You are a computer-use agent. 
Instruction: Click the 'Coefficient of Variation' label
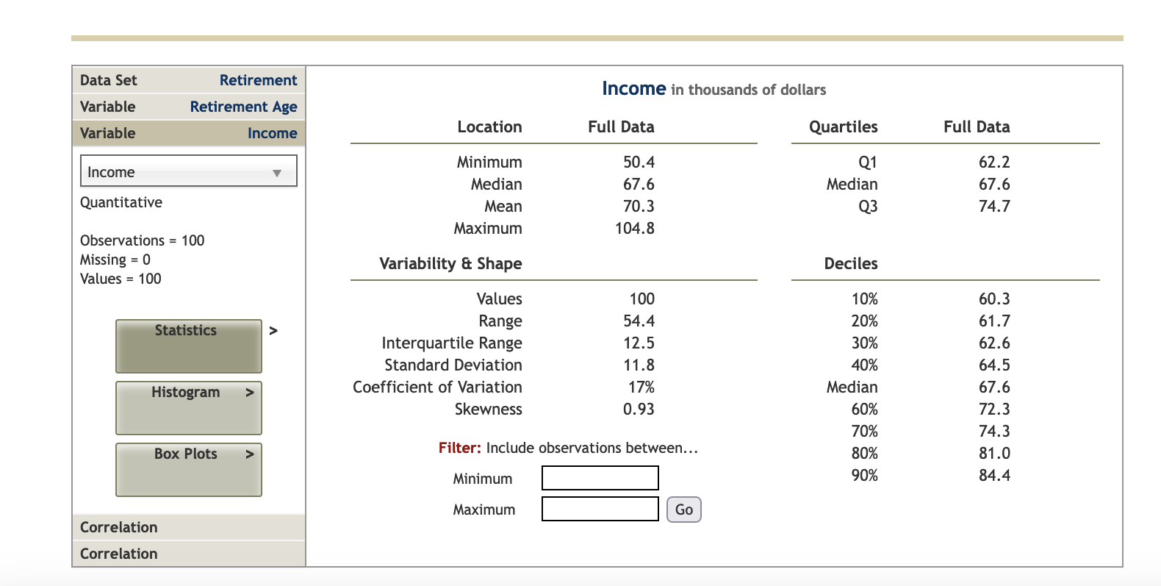point(437,387)
